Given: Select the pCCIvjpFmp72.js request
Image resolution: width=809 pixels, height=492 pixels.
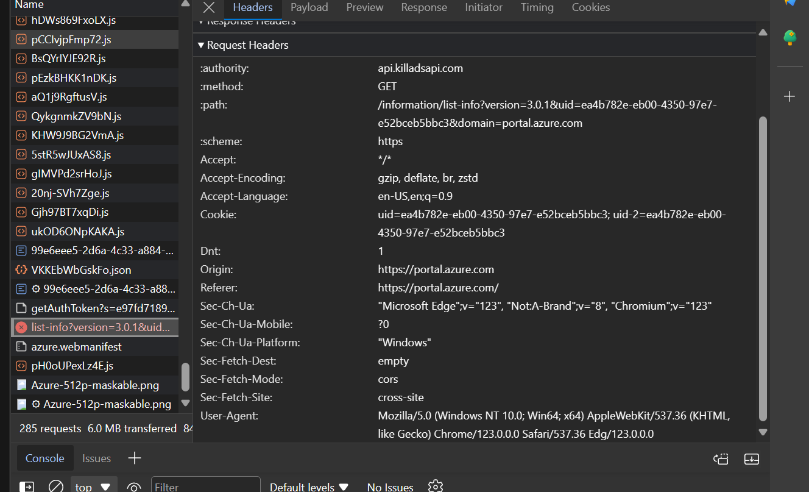Looking at the screenshot, I should (94, 40).
